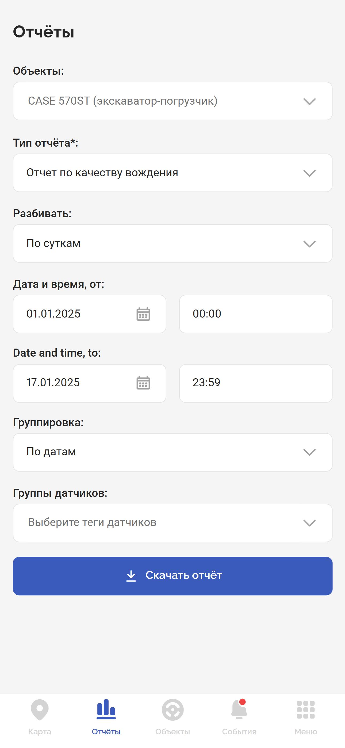Select the start time field 00:00
Image resolution: width=345 pixels, height=748 pixels.
point(256,314)
